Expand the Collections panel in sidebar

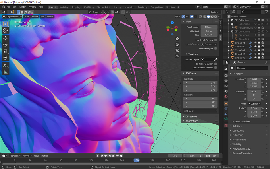(x=191, y=117)
